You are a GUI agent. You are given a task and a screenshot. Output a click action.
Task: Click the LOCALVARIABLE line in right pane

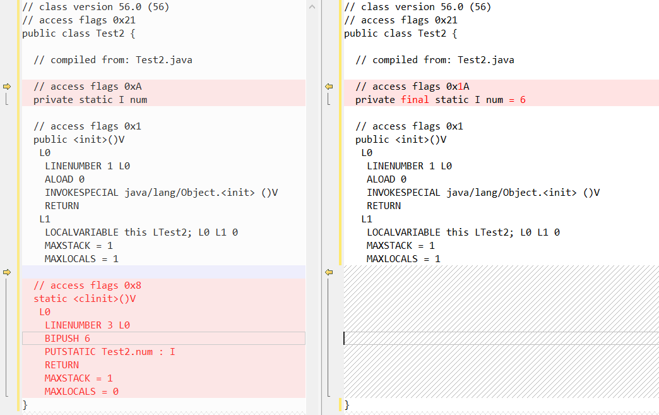pyautogui.click(x=463, y=232)
